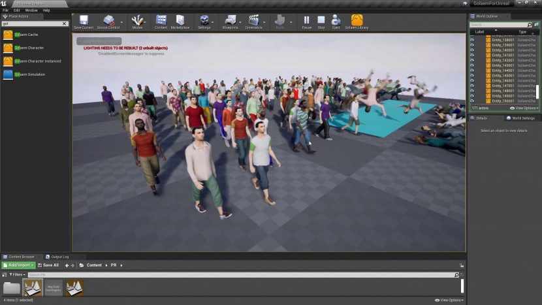Open editor Settings
The image size is (542, 305).
(204, 22)
